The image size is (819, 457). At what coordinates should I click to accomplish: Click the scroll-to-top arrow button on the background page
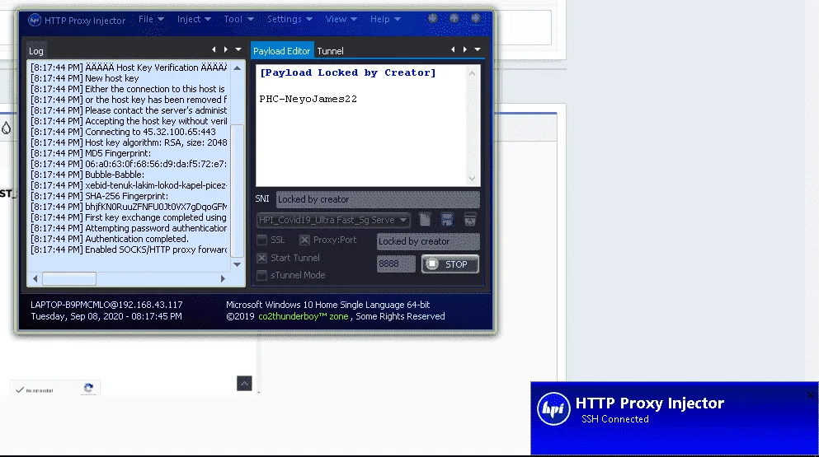[x=244, y=384]
